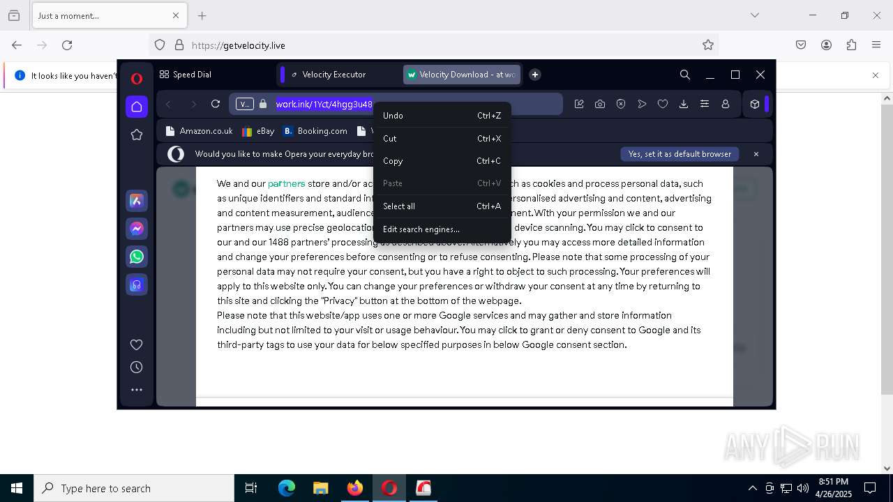The height and width of the screenshot is (502, 893).
Task: Open Opera downloads icon
Action: (x=684, y=104)
